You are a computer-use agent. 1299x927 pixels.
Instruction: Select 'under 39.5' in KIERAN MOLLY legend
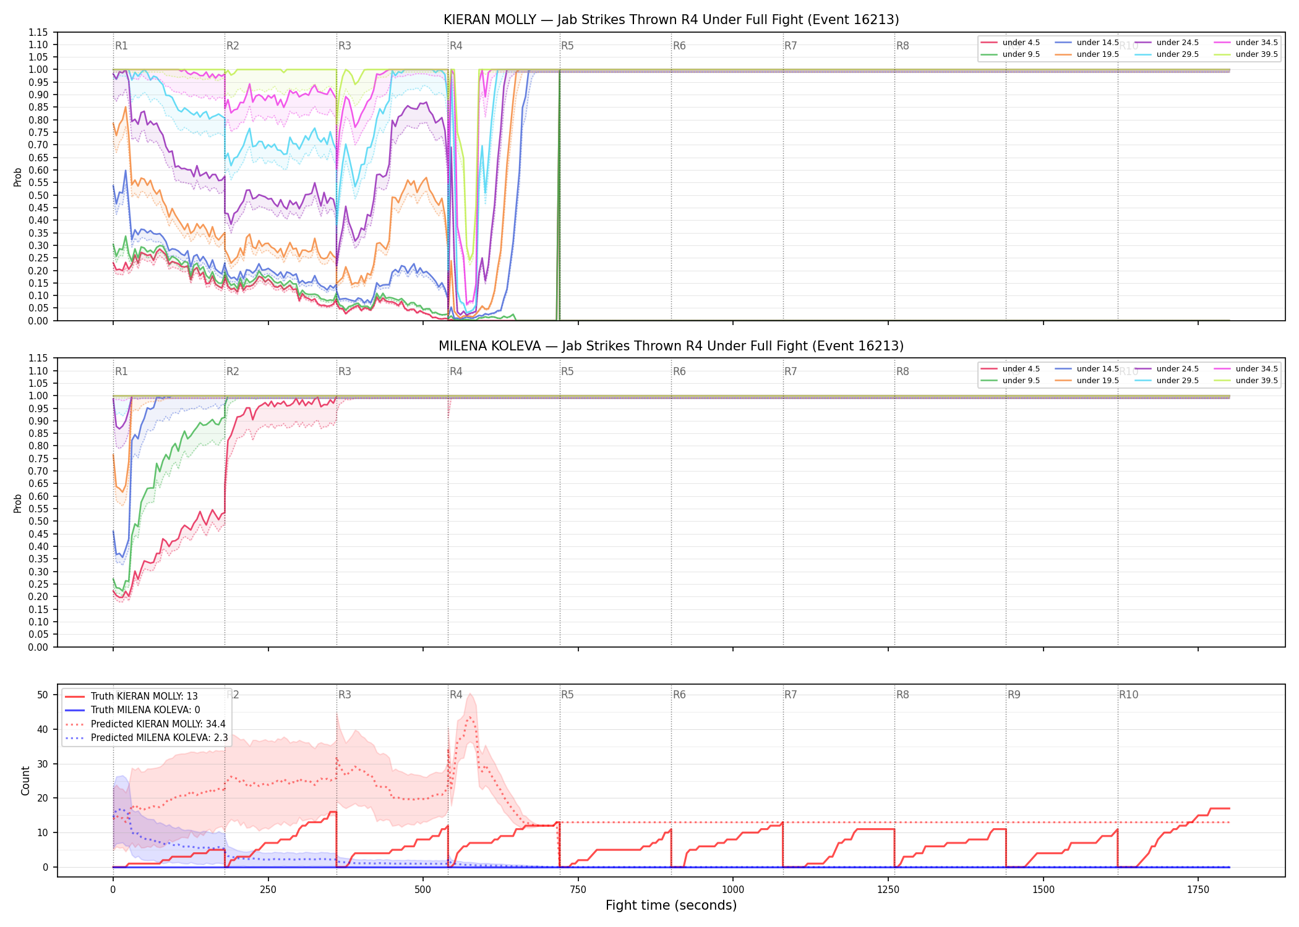(x=1246, y=54)
